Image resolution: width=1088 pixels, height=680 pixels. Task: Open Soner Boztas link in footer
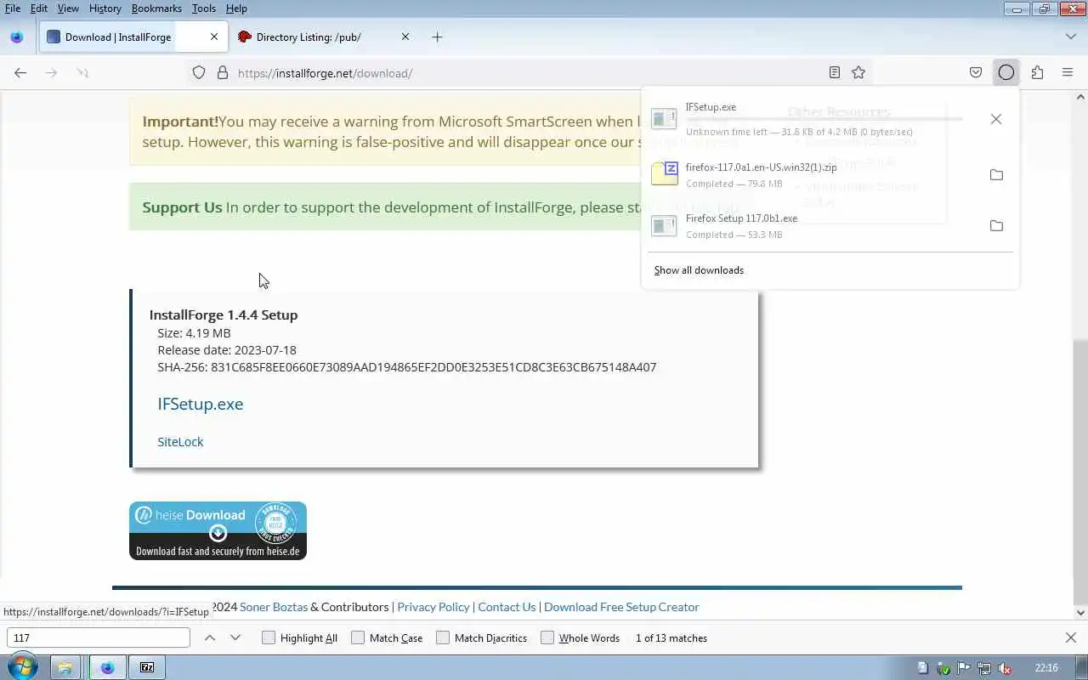click(x=274, y=607)
